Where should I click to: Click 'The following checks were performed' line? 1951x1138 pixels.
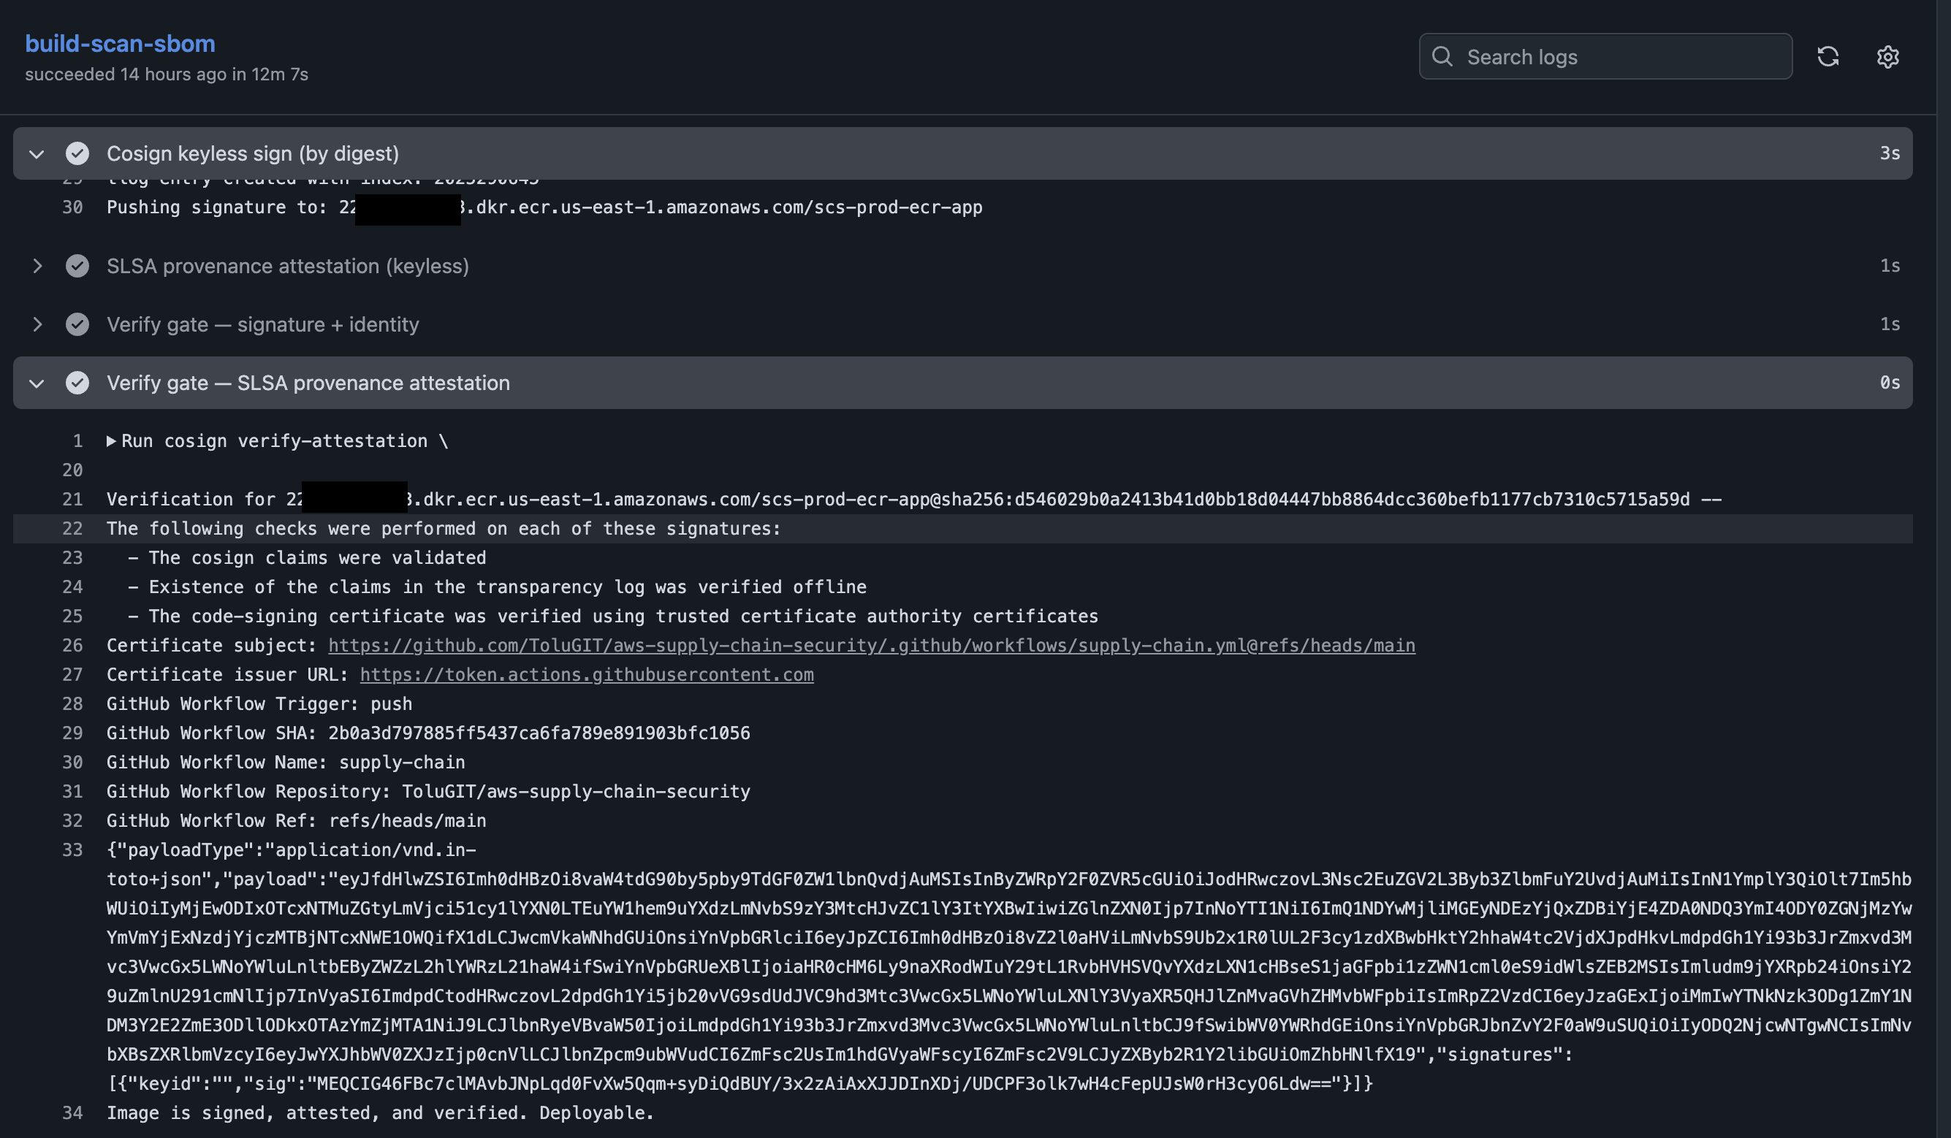pos(444,529)
